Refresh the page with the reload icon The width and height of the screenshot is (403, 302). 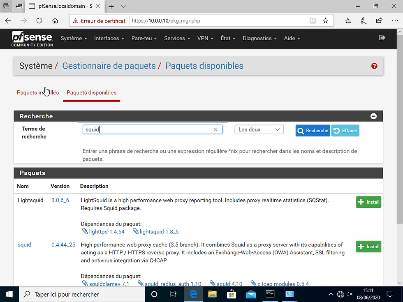coord(39,21)
